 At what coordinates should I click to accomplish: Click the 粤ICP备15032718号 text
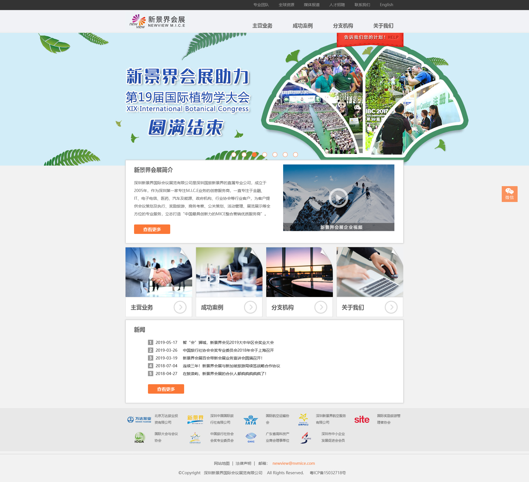328,473
